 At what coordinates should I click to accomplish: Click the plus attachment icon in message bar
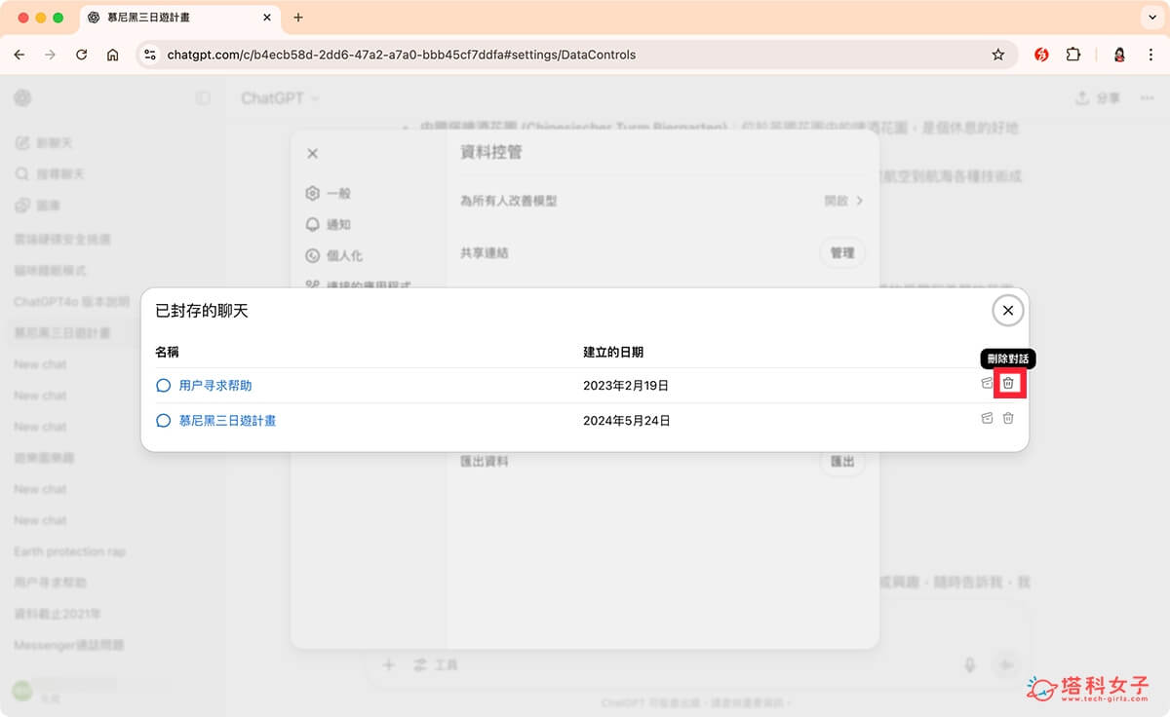[x=388, y=664]
